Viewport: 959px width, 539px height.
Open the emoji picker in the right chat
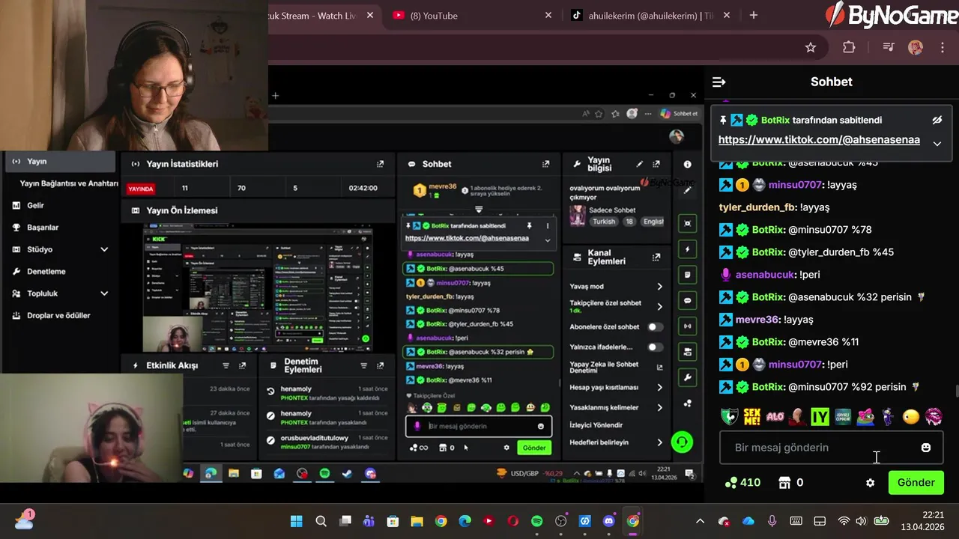(x=926, y=448)
